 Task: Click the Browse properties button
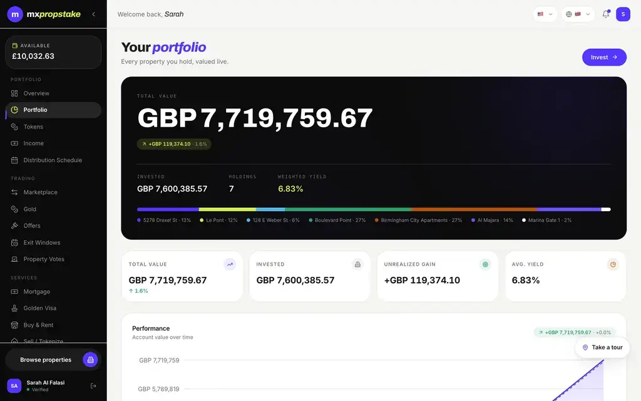tap(53, 360)
